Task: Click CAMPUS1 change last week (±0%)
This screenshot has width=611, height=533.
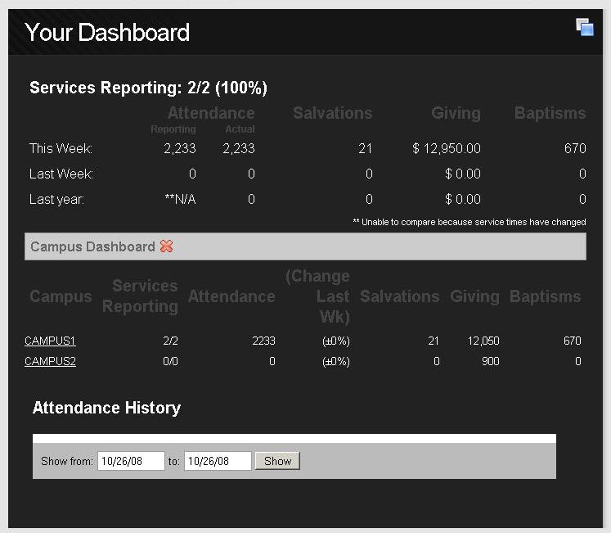Action: 336,341
